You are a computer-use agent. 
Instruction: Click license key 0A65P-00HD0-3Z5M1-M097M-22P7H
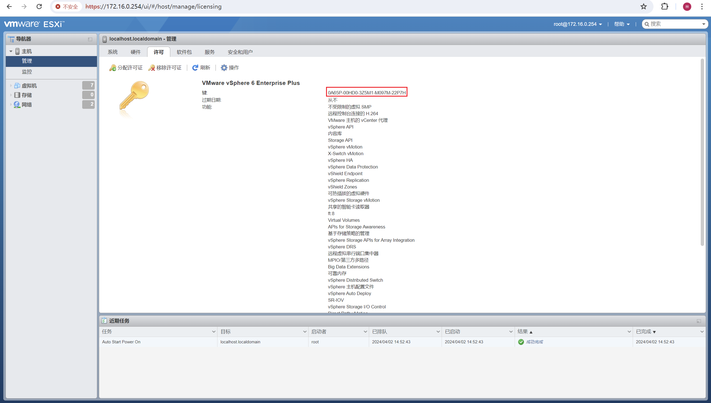click(367, 93)
